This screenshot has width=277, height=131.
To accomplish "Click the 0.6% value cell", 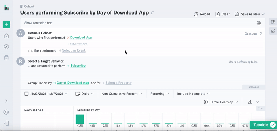I will [207, 126].
